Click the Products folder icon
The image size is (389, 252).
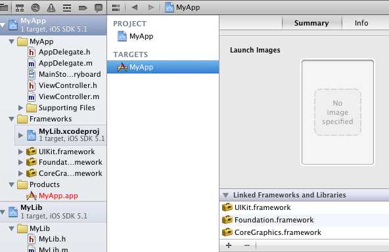click(22, 184)
